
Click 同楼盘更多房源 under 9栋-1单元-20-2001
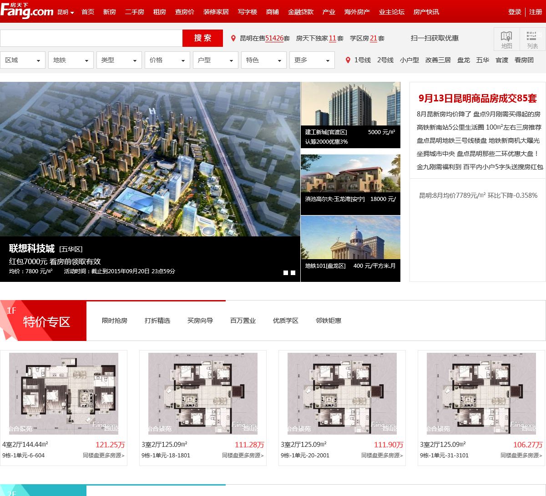[382, 455]
